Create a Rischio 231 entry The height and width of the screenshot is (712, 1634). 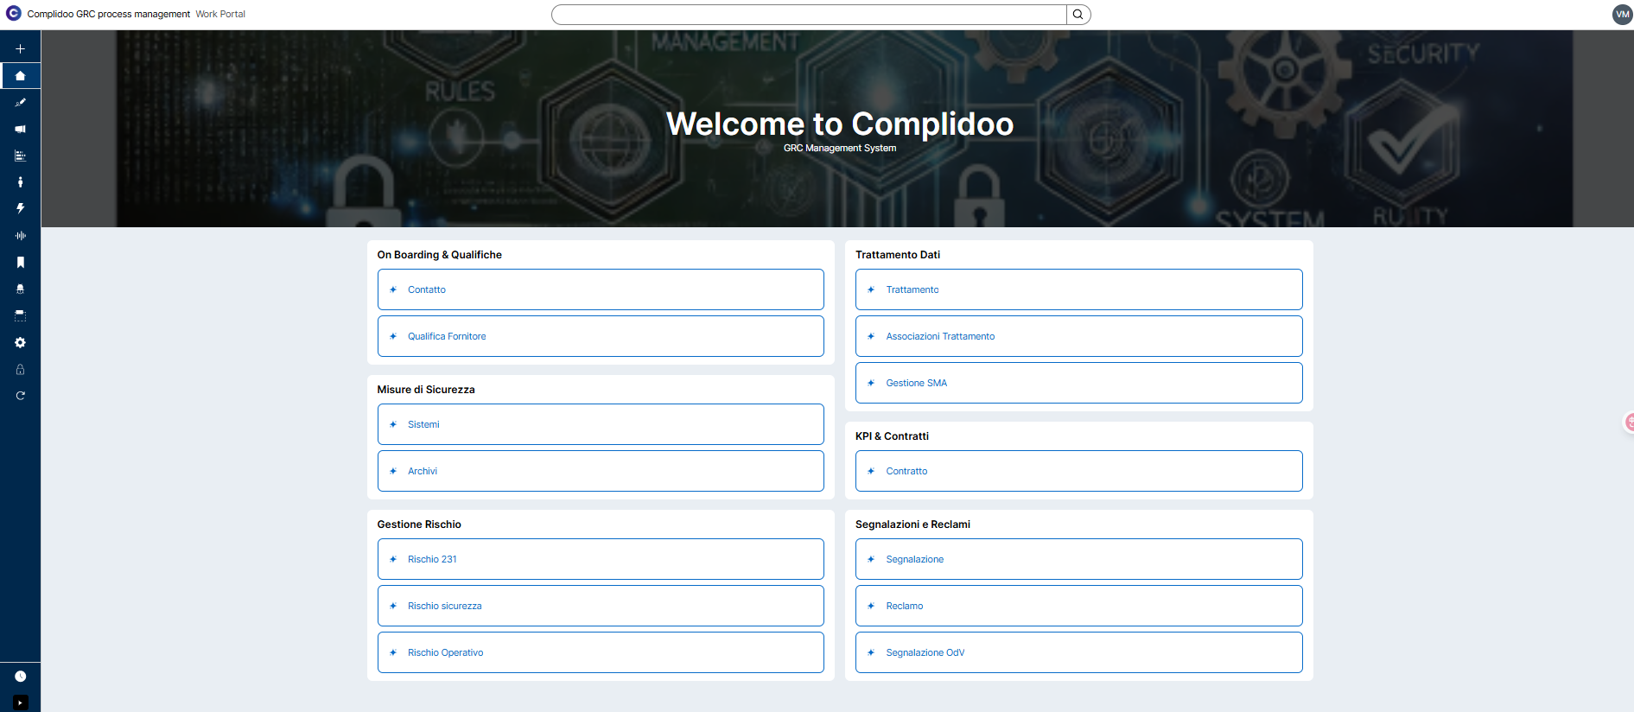[x=601, y=559]
